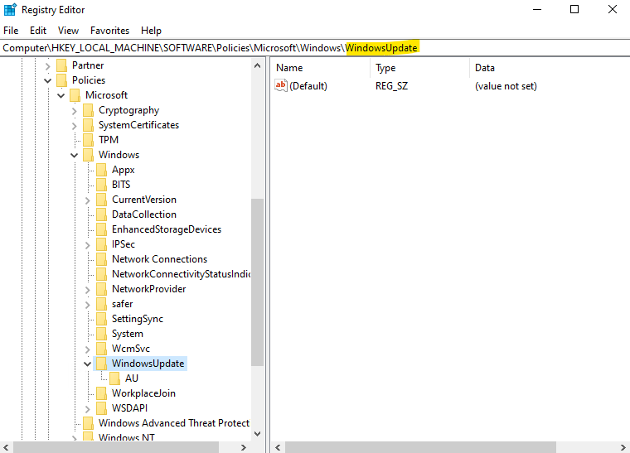Select the SystemCertificates folder icon
This screenshot has height=453, width=630.
point(88,125)
